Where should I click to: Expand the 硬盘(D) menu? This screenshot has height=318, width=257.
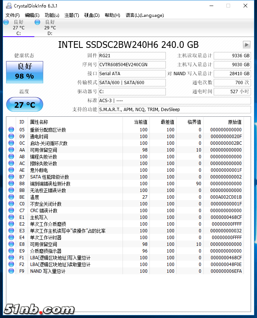tap(92, 15)
